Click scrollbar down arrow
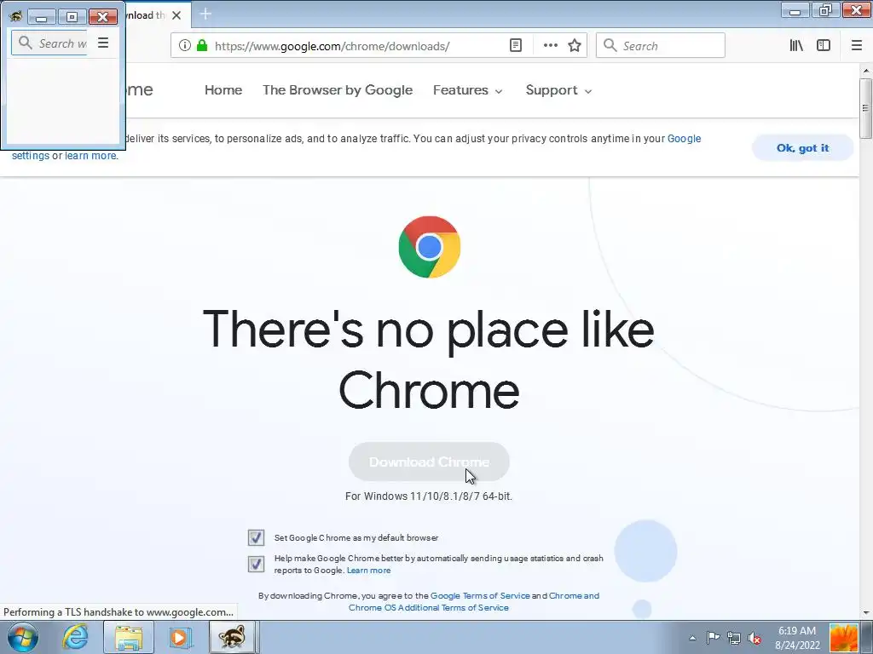Screen dimensions: 873x654 coord(866,613)
